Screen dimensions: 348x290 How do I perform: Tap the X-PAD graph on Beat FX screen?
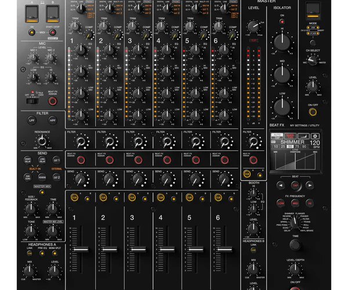295,162
